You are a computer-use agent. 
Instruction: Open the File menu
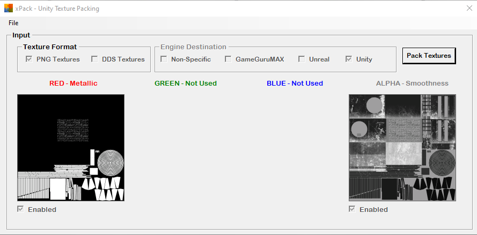13,23
